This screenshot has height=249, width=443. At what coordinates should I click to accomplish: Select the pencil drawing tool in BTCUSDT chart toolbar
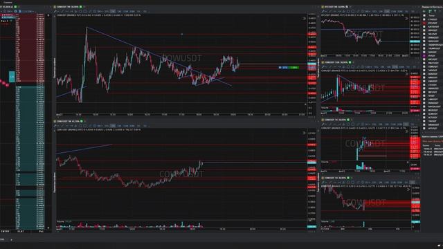tap(323, 12)
